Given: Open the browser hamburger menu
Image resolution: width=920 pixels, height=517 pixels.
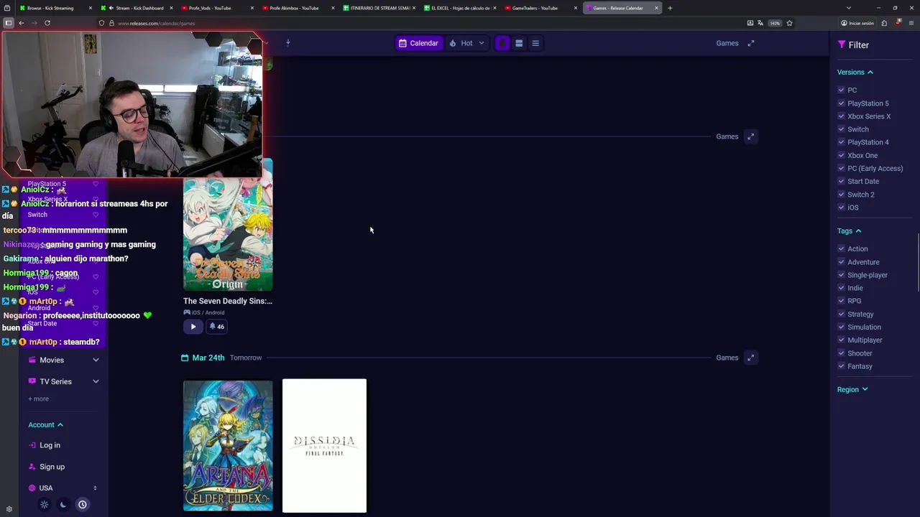Looking at the screenshot, I should tap(911, 23).
